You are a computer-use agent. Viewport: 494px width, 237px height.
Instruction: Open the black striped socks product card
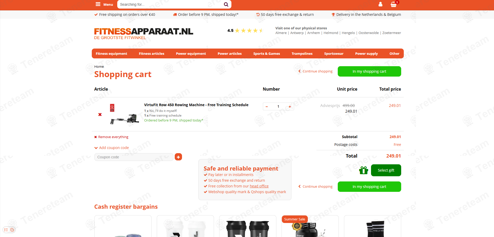click(x=373, y=226)
